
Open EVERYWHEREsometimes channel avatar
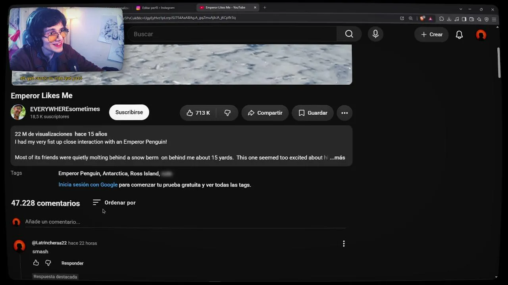tap(18, 112)
